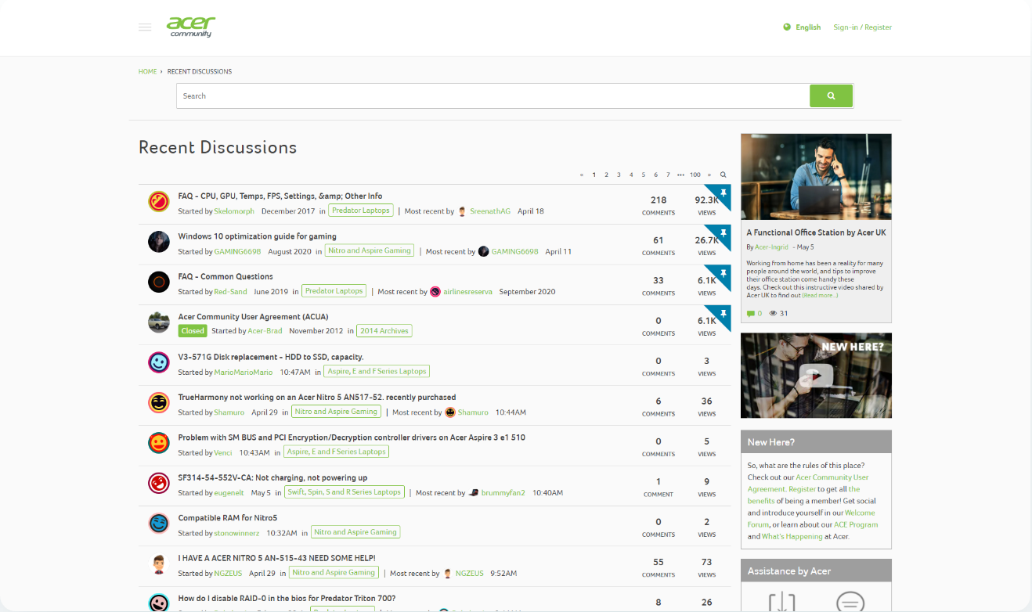
Task: Click in the Search input field
Action: pyautogui.click(x=493, y=96)
